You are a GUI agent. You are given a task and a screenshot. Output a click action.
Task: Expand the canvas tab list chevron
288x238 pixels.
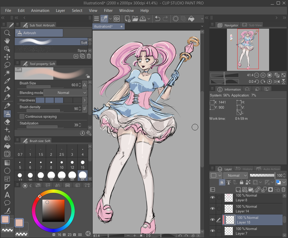point(202,26)
